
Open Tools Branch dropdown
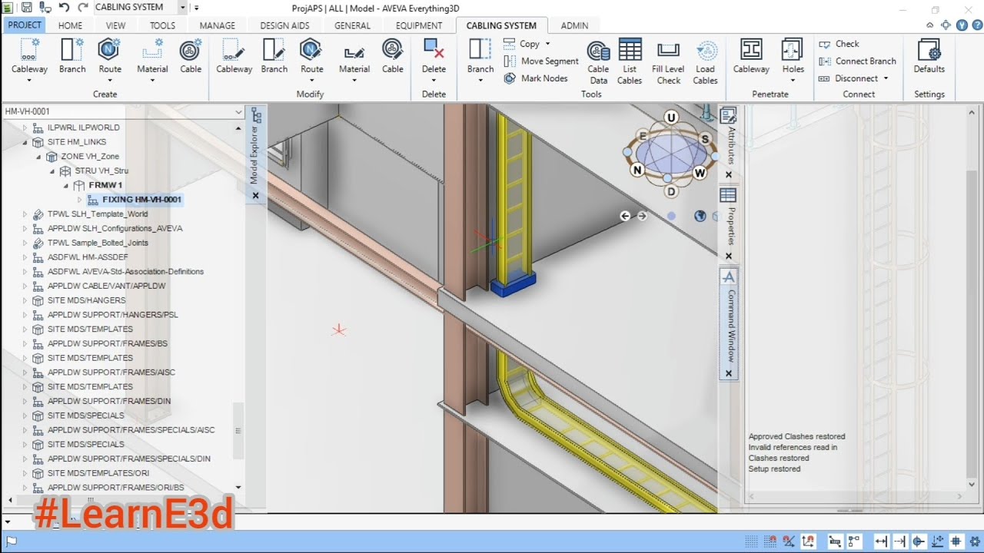point(480,80)
